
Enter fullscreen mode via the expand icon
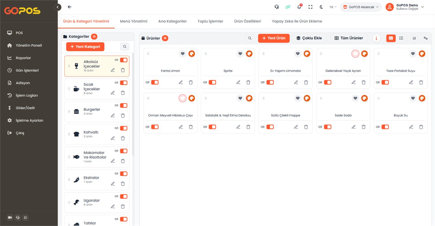(310, 7)
